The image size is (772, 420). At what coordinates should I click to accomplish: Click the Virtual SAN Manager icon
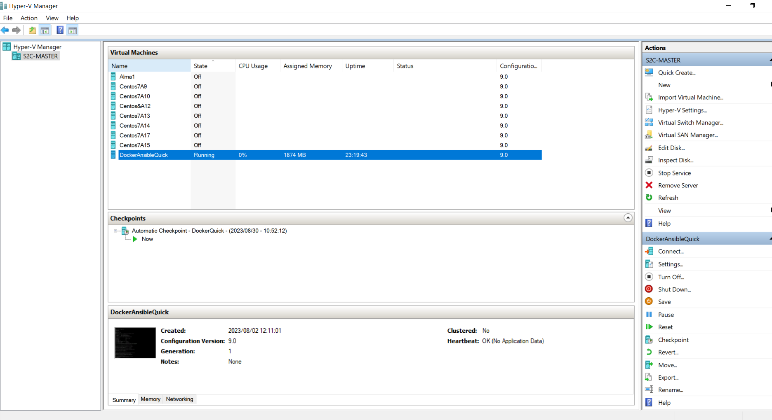(649, 135)
